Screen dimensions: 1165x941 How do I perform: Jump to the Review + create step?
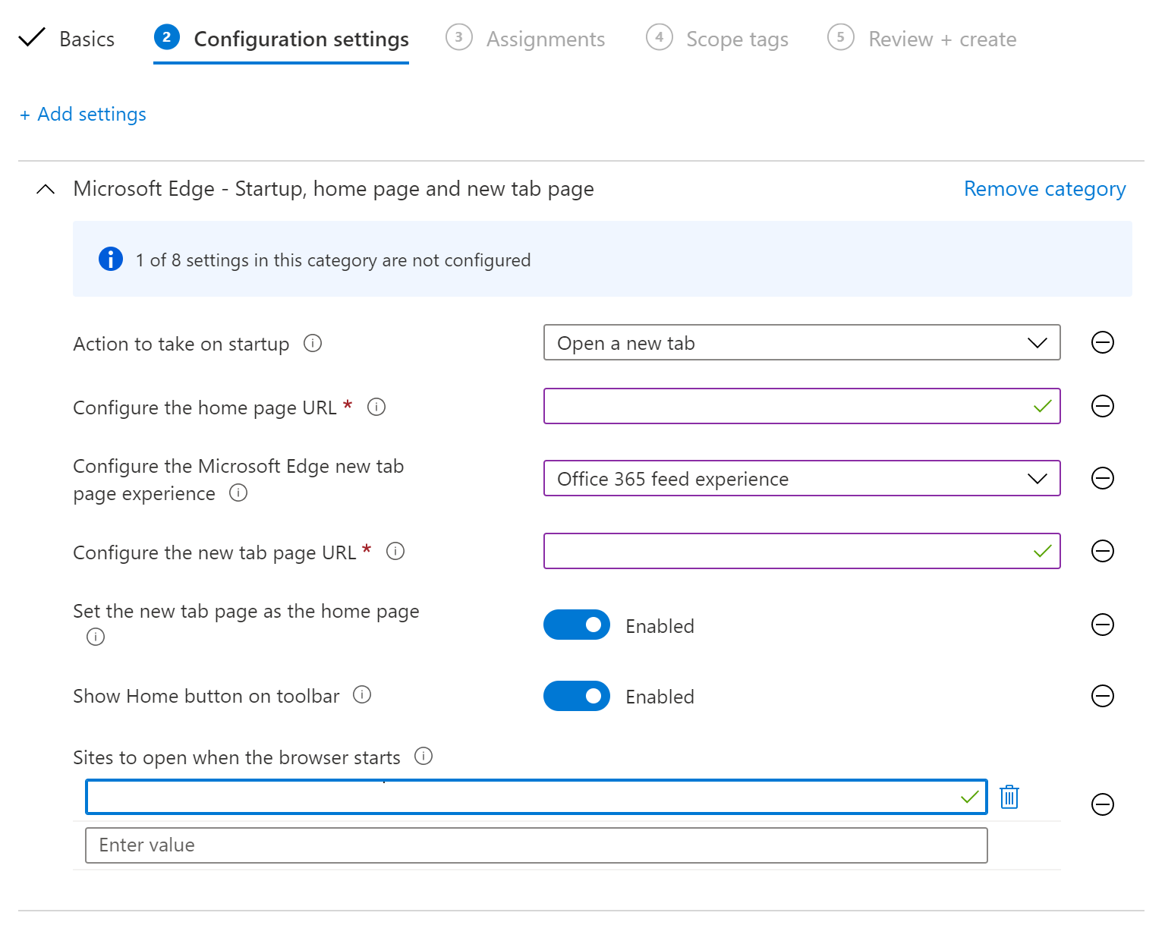922,39
